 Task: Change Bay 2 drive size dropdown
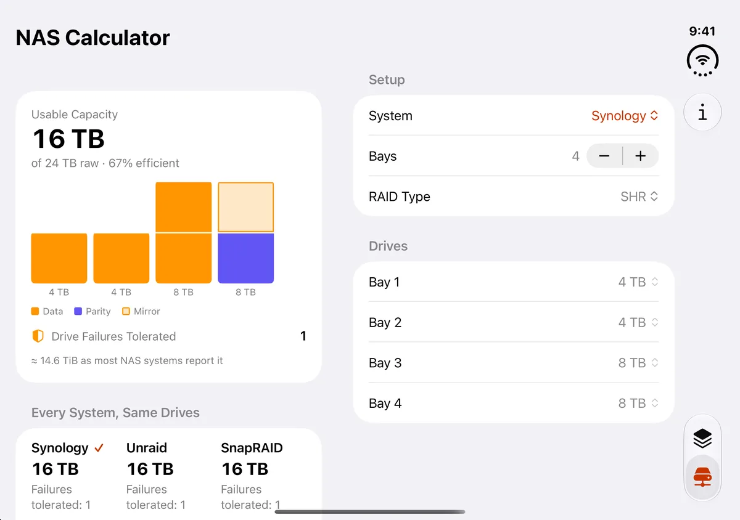(638, 322)
